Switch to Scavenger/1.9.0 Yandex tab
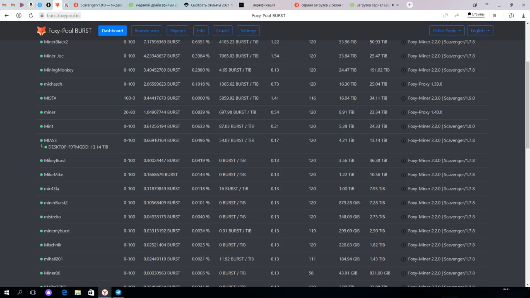 point(98,5)
